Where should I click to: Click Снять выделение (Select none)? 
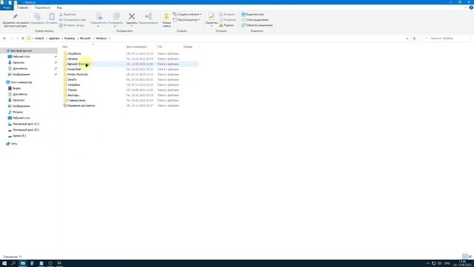(255, 20)
